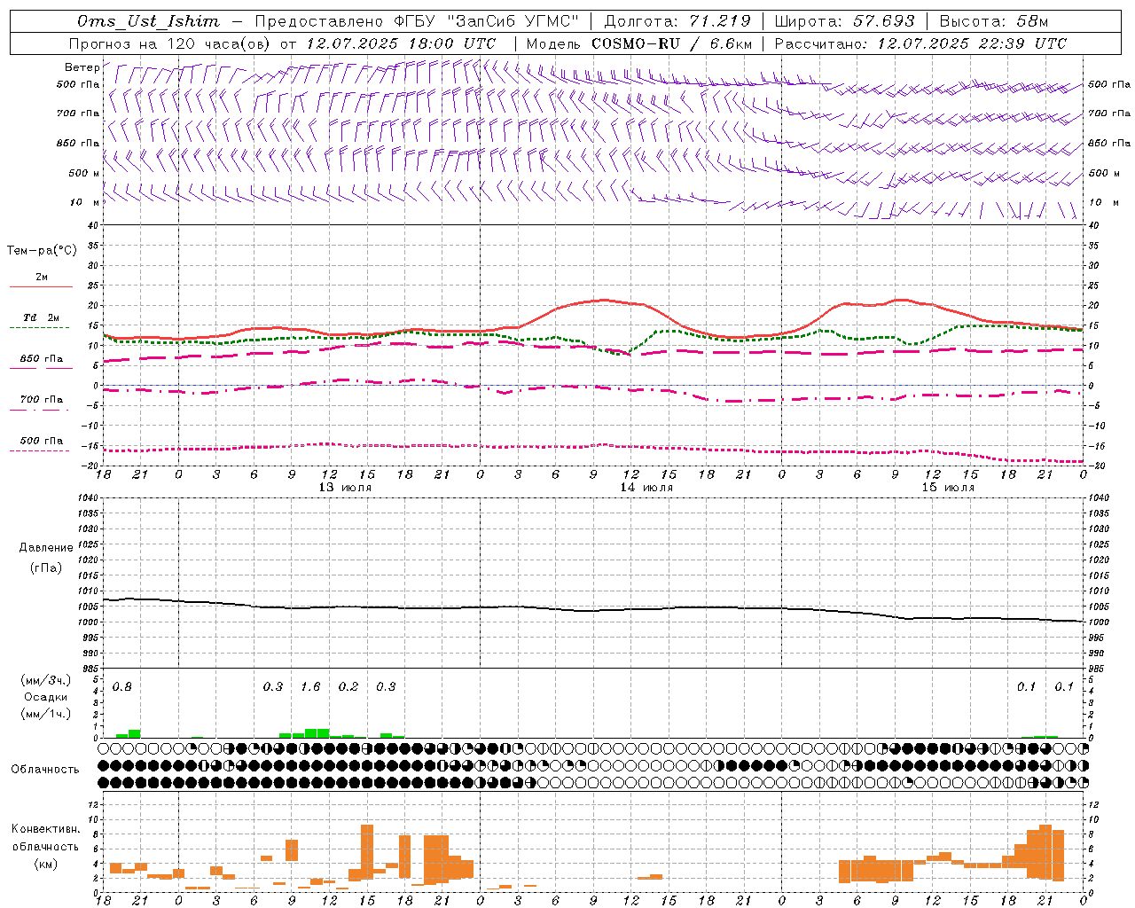Click the elevation text Высота: 58м
The height and width of the screenshot is (908, 1135).
(x=993, y=21)
